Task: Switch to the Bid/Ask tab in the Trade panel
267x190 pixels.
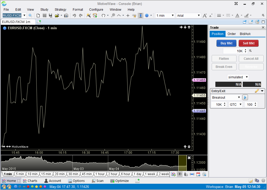Action: pos(245,34)
